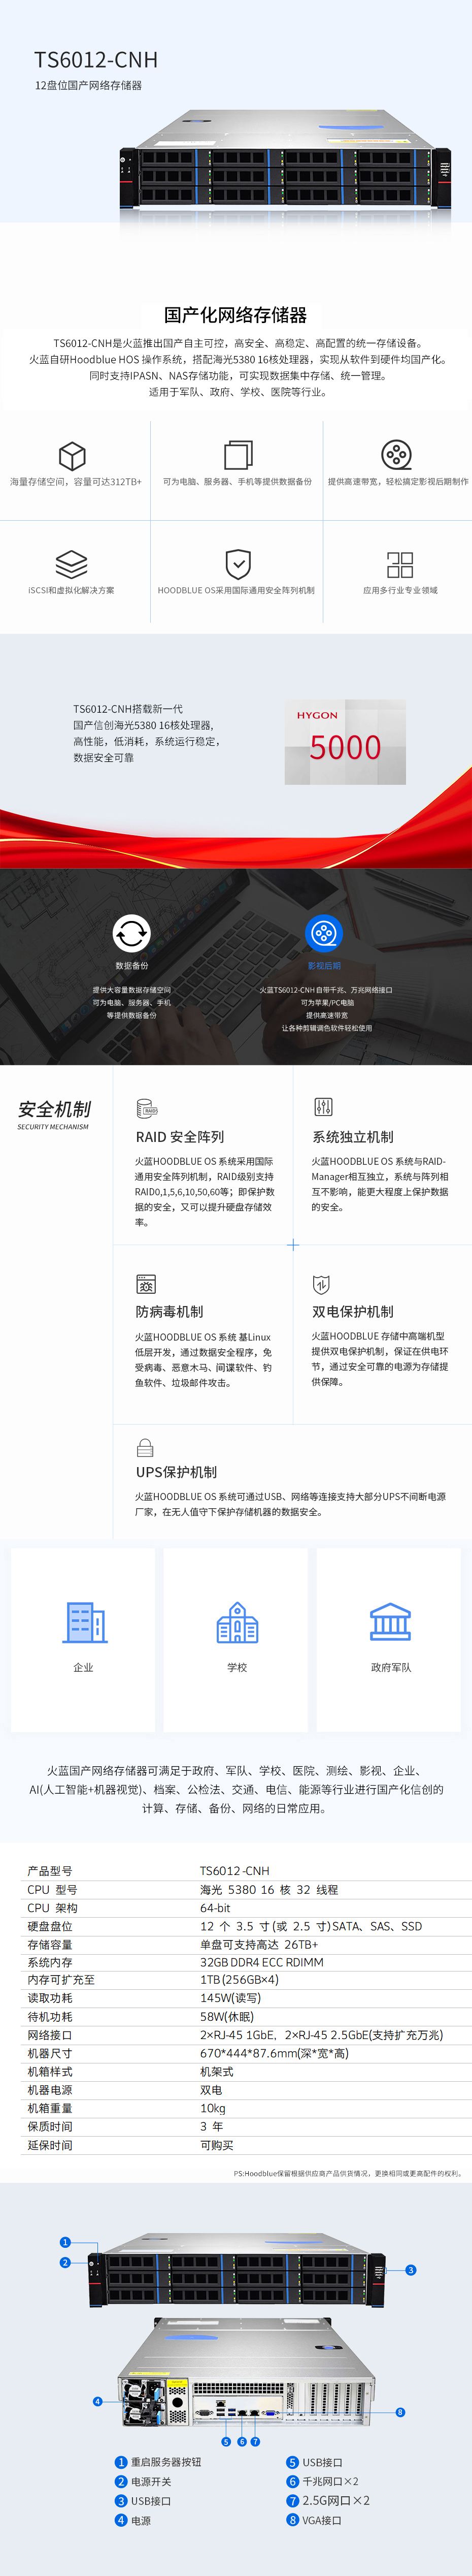The image size is (472, 2576).
Task: Click the columned building icon for 政府军队
Action: point(390,1622)
